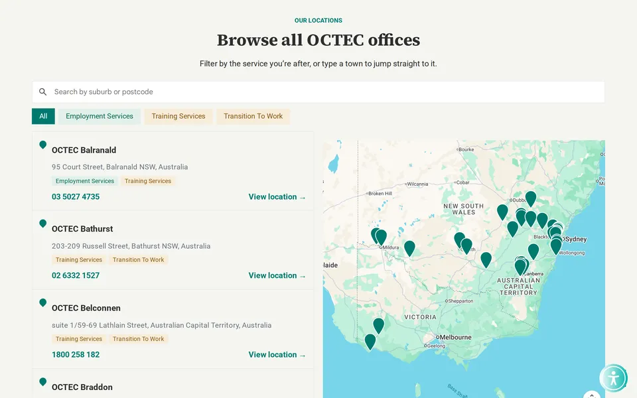
Task: Click the pin icon beside OCTEC Belconnen
Action: click(42, 303)
